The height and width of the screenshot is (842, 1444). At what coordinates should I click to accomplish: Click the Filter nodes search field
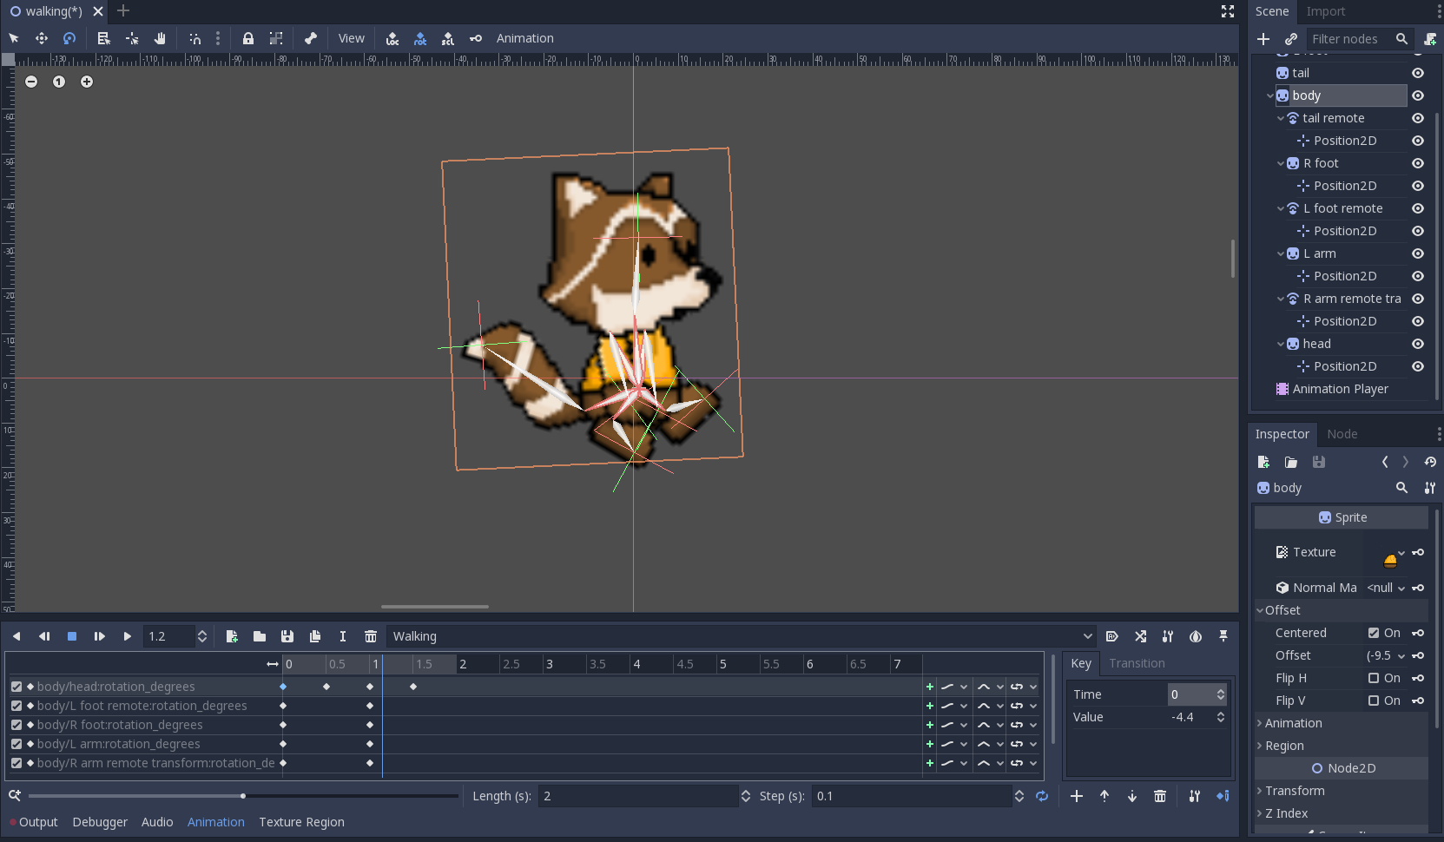pyautogui.click(x=1359, y=39)
